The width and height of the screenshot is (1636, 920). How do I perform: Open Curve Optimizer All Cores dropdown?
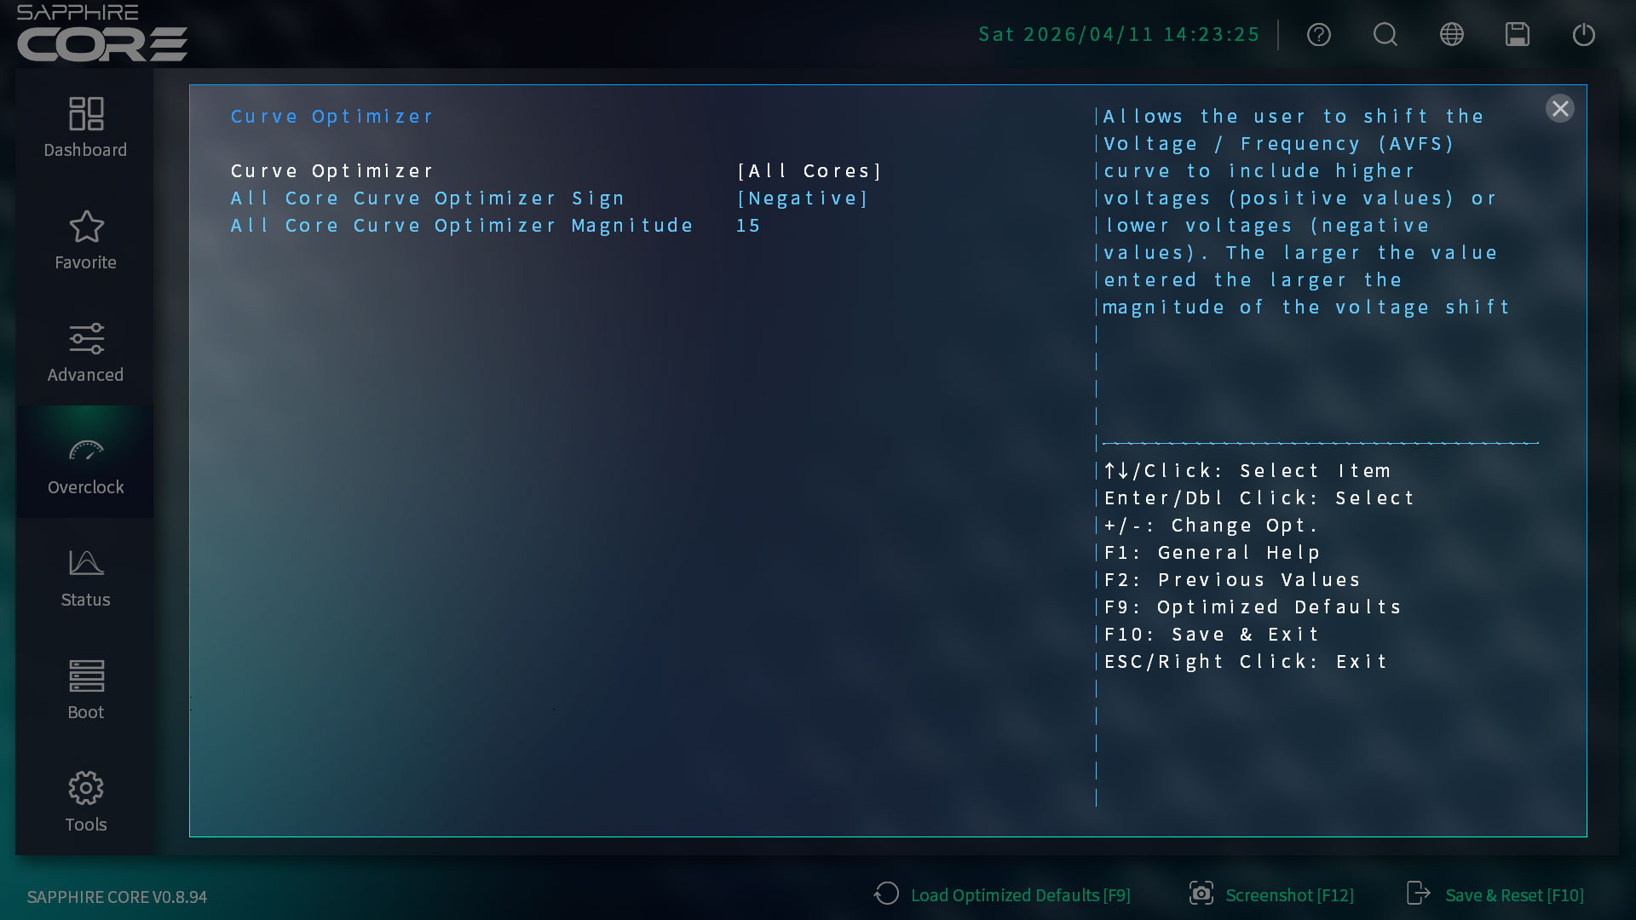coord(809,171)
